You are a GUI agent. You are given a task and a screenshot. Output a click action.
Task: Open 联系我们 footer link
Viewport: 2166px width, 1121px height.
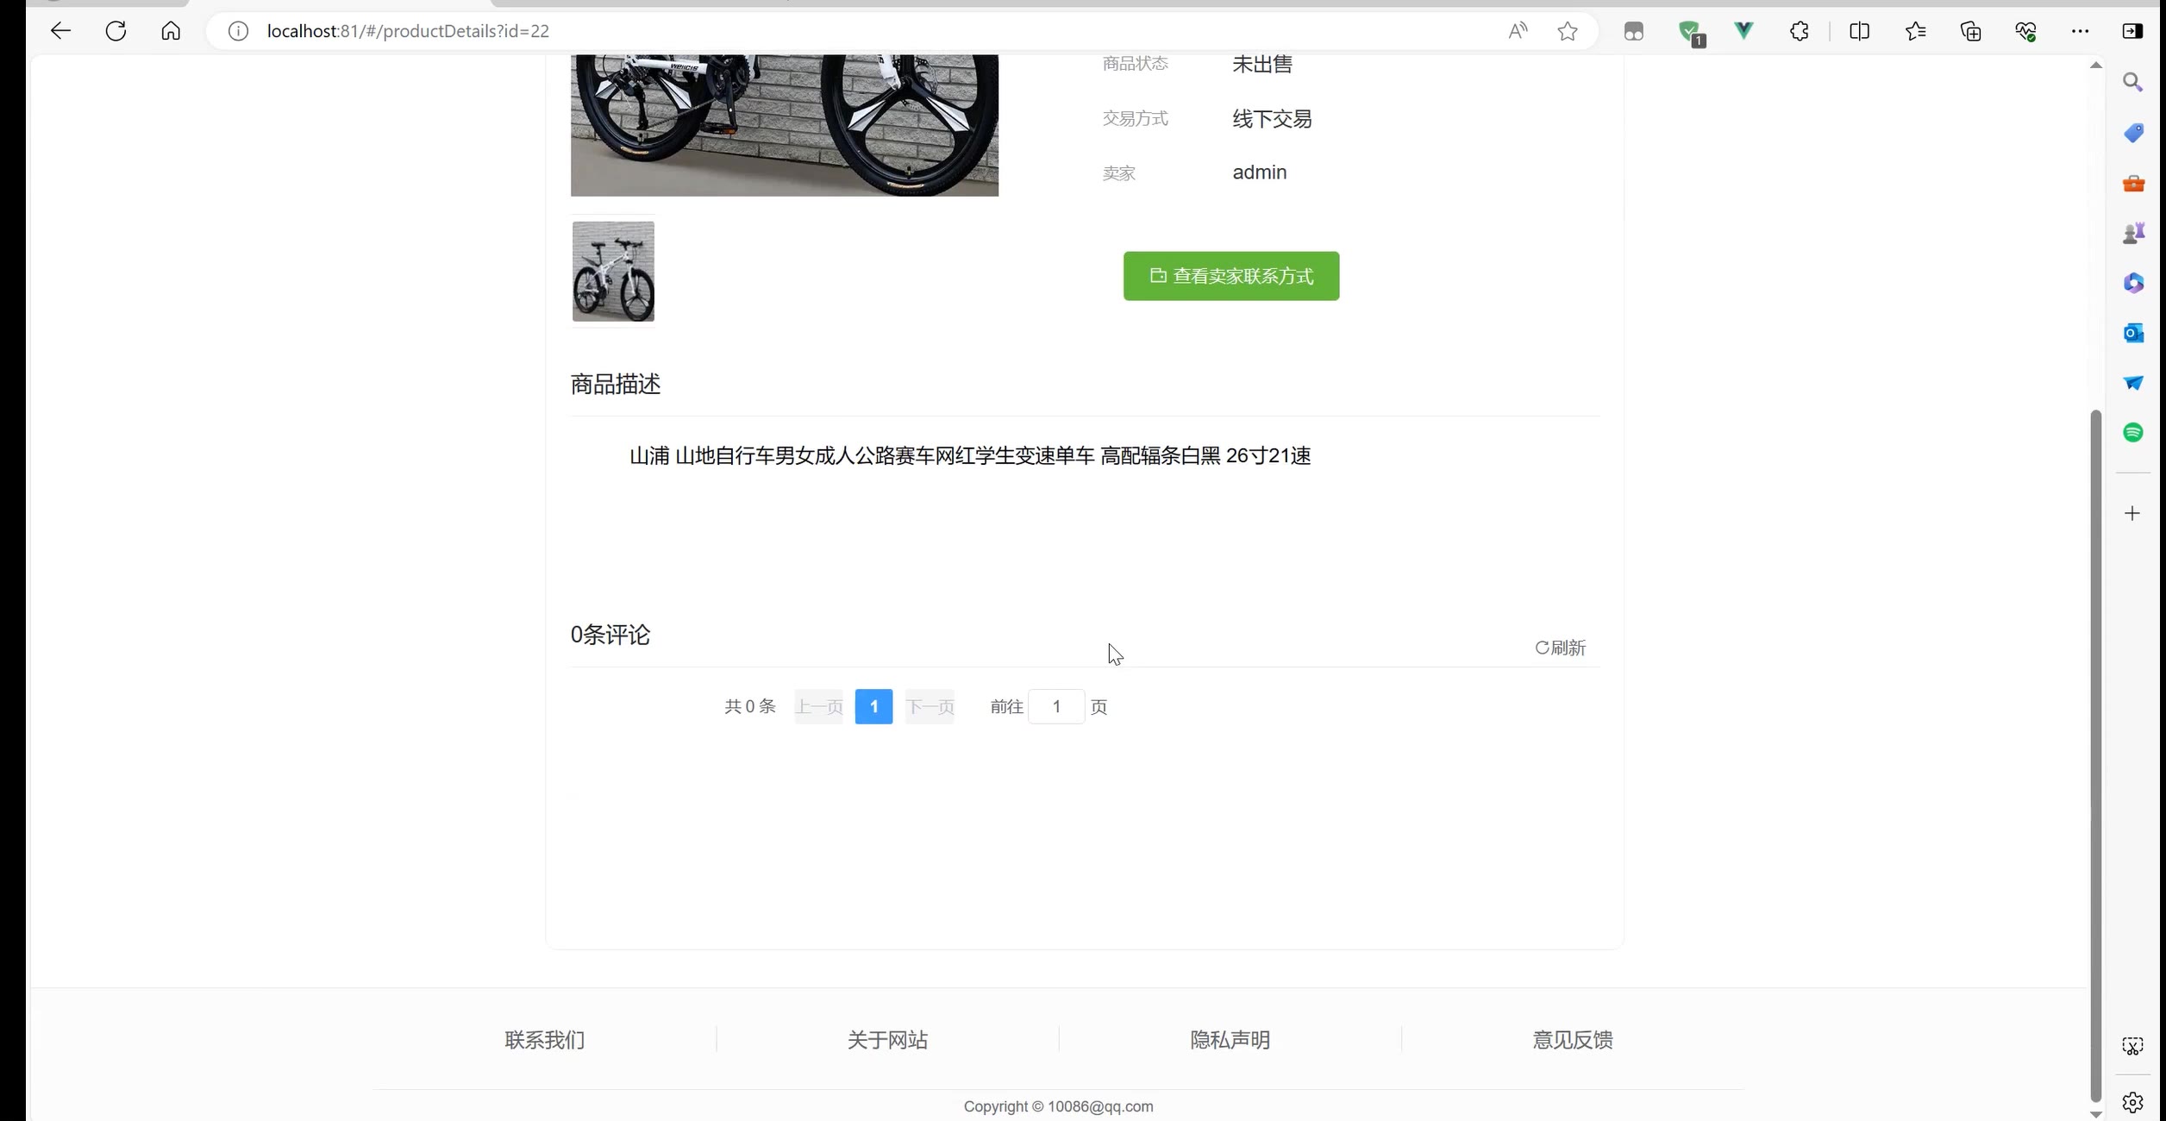click(x=544, y=1040)
